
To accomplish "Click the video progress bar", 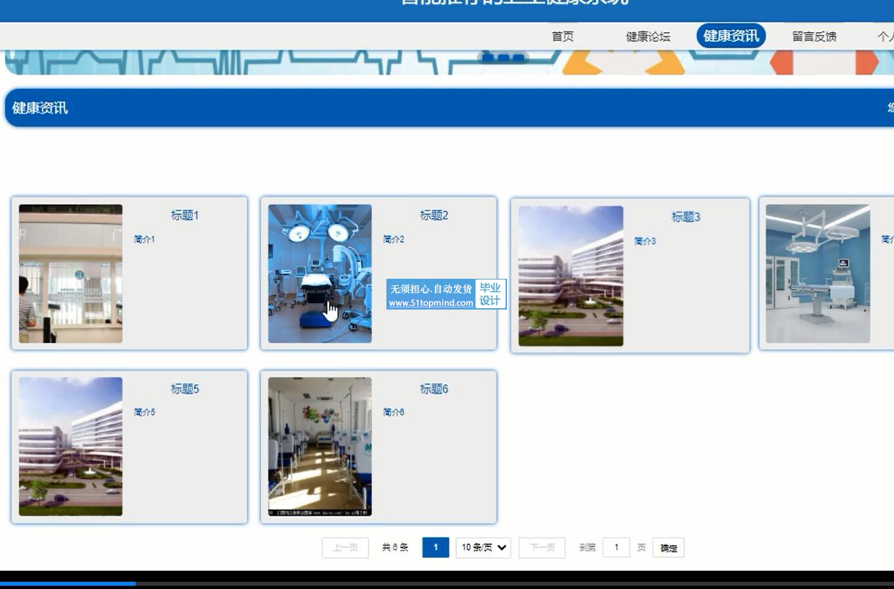I will (447, 584).
